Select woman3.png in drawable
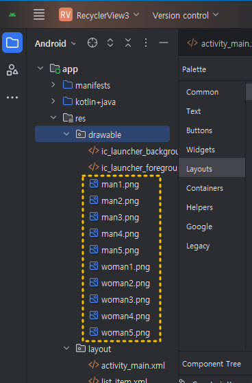 tap(119, 300)
